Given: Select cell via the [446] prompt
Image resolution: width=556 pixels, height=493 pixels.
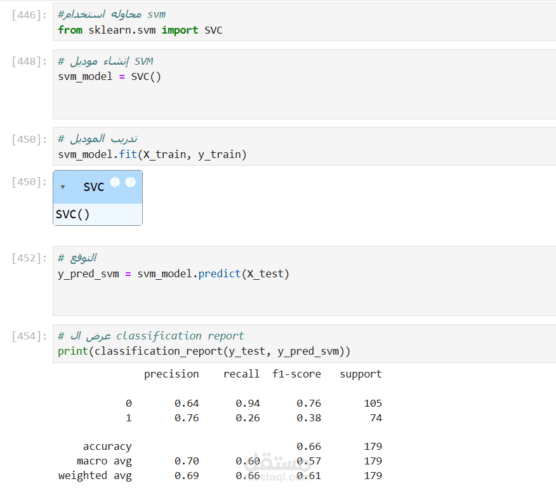Looking at the screenshot, I should click(x=29, y=15).
